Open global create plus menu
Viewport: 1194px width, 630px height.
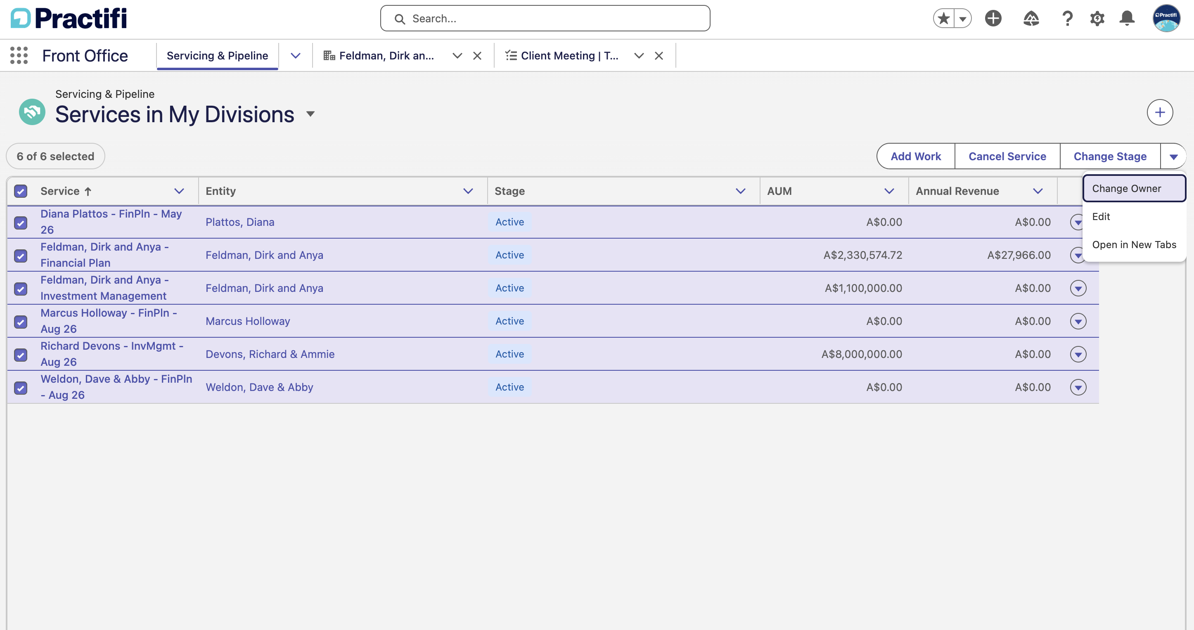[x=993, y=19]
